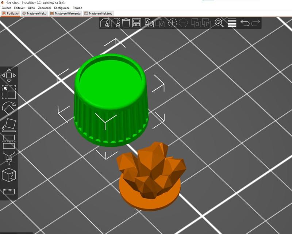Open the Soubor menu

click(x=6, y=8)
